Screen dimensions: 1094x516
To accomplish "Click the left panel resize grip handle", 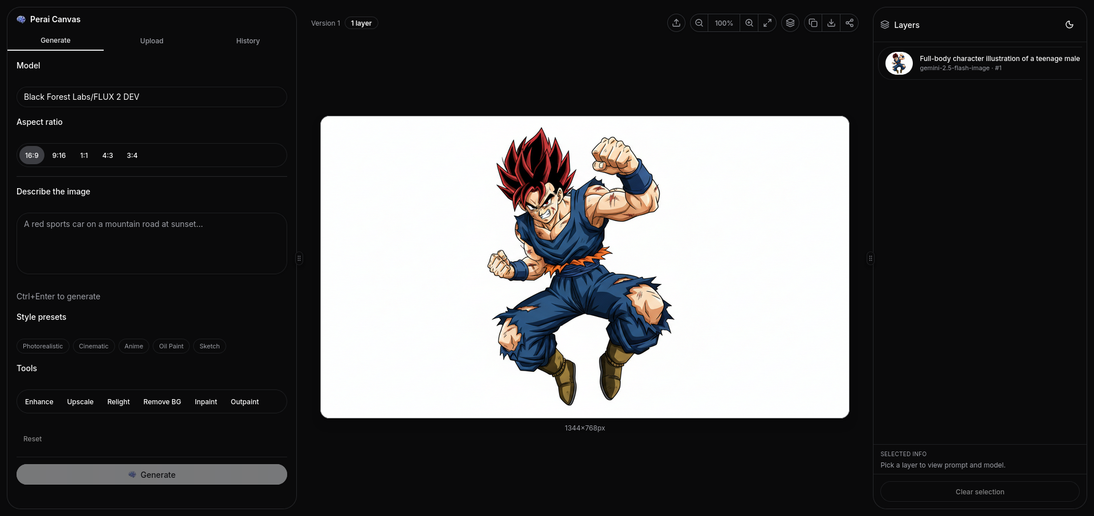I will tap(299, 258).
